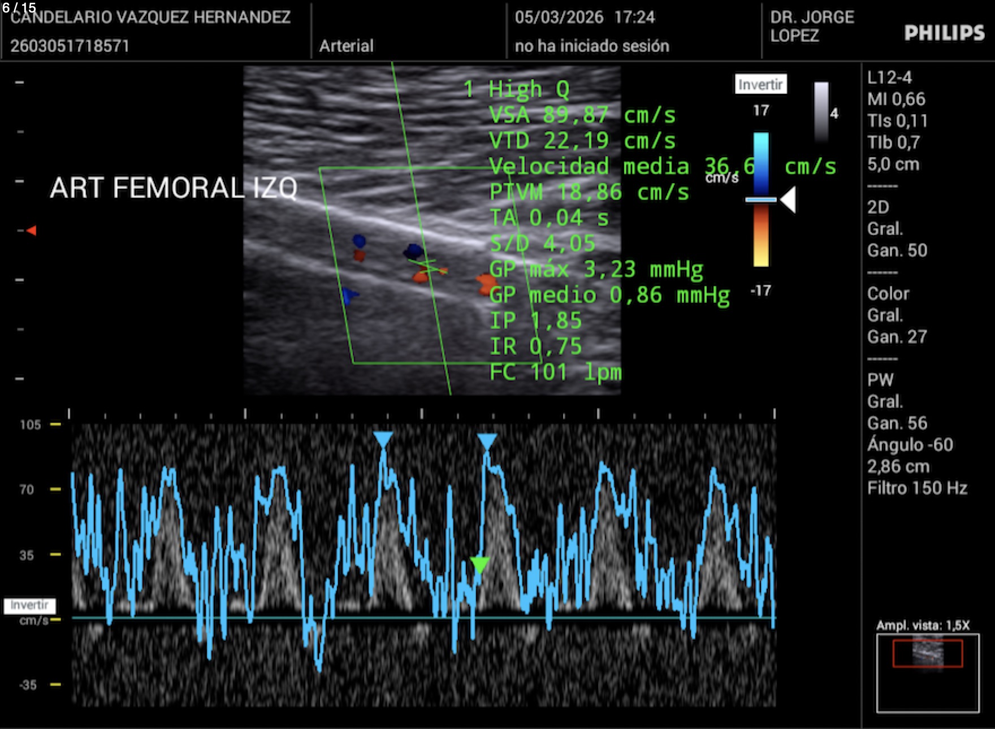Select the Arterial exam preset label
The width and height of the screenshot is (995, 729).
tap(346, 46)
